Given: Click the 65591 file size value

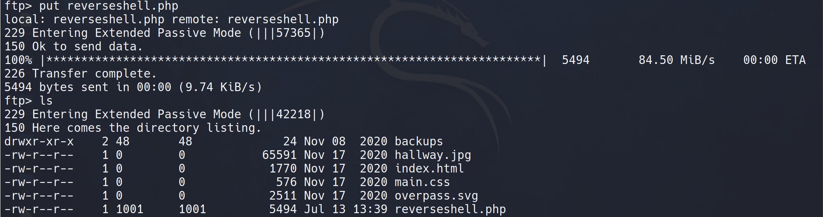Looking at the screenshot, I should [279, 155].
